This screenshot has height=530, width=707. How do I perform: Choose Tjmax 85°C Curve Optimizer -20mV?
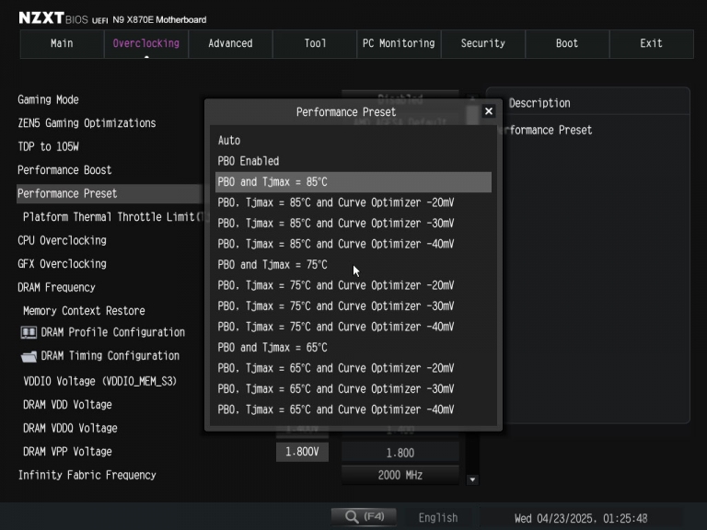(353, 202)
